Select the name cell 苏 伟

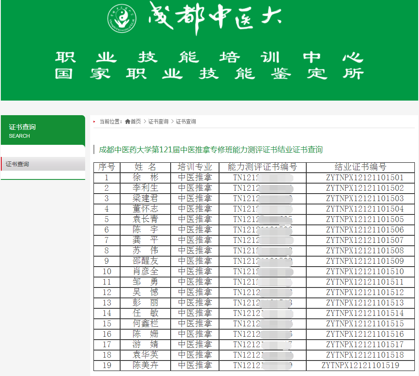tap(145, 250)
